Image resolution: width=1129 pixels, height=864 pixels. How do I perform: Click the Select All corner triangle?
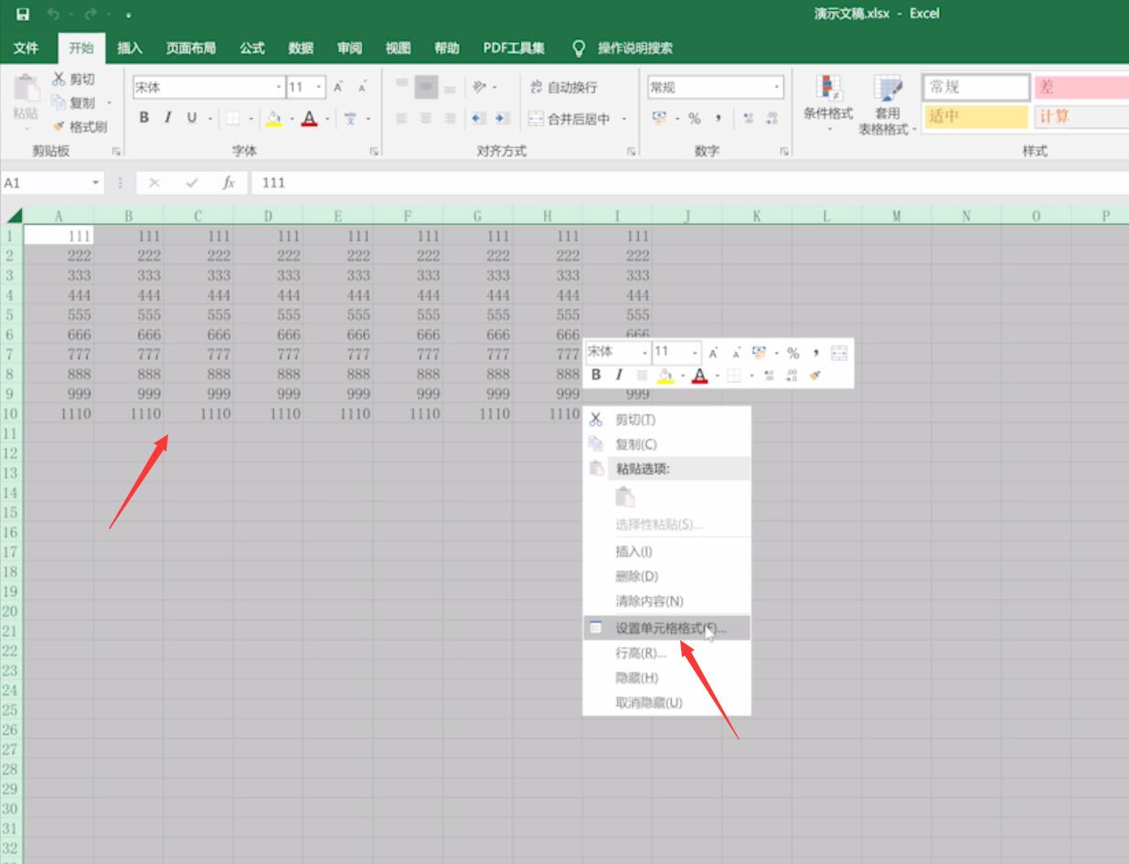pos(13,216)
